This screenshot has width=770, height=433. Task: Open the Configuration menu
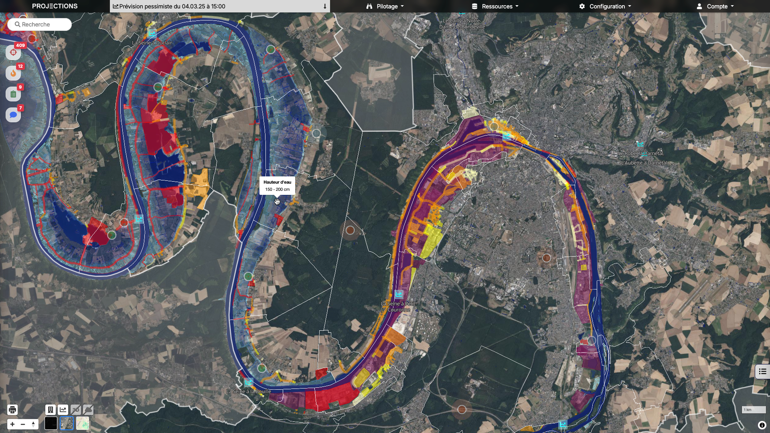click(x=605, y=6)
